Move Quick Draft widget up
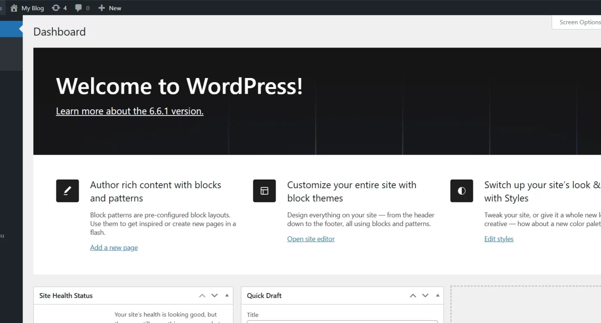This screenshot has height=323, width=601. tap(413, 296)
